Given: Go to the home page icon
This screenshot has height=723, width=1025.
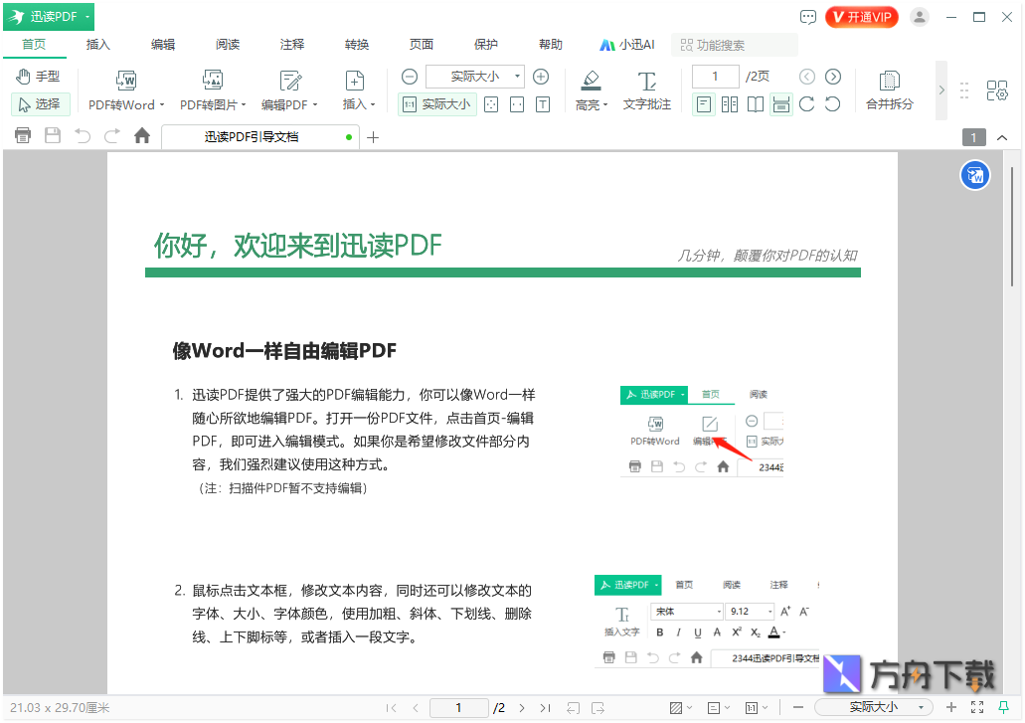Looking at the screenshot, I should [142, 136].
